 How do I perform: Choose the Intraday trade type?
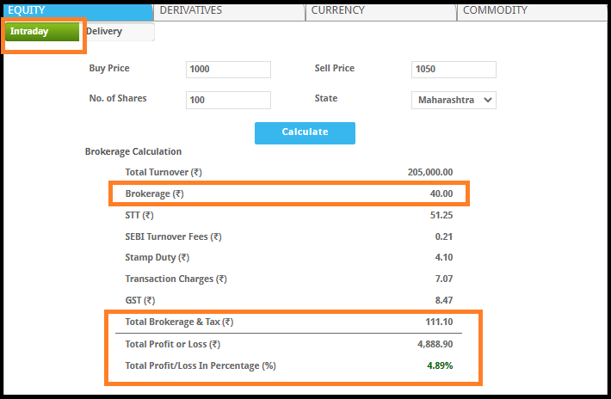tap(42, 32)
